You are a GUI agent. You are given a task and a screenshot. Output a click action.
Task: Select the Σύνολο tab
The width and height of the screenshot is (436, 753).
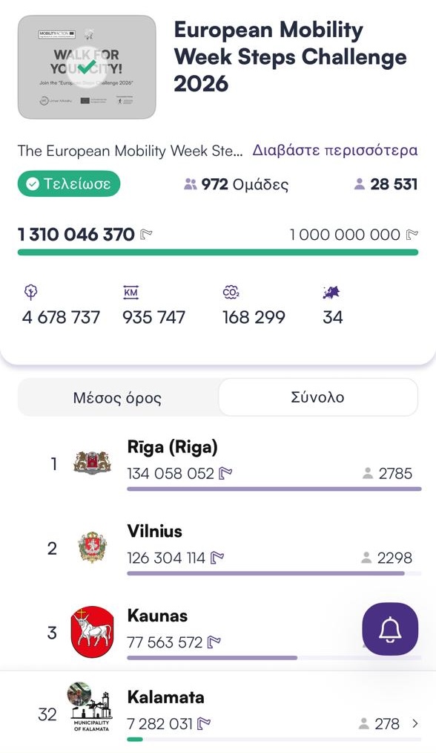[x=317, y=397]
